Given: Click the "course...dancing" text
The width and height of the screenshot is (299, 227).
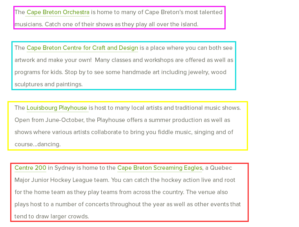Looking at the screenshot, I should coord(38,144).
